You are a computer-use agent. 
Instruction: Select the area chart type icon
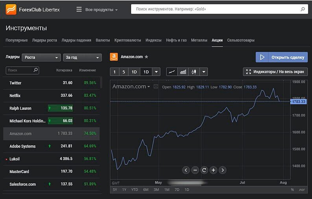click(x=183, y=72)
